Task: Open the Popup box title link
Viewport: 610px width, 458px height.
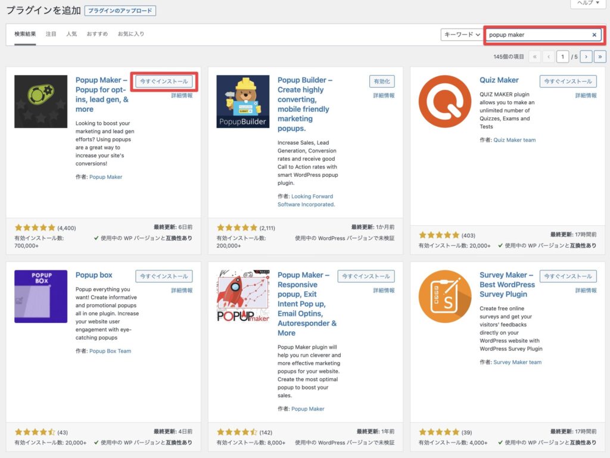Action: 94,275
